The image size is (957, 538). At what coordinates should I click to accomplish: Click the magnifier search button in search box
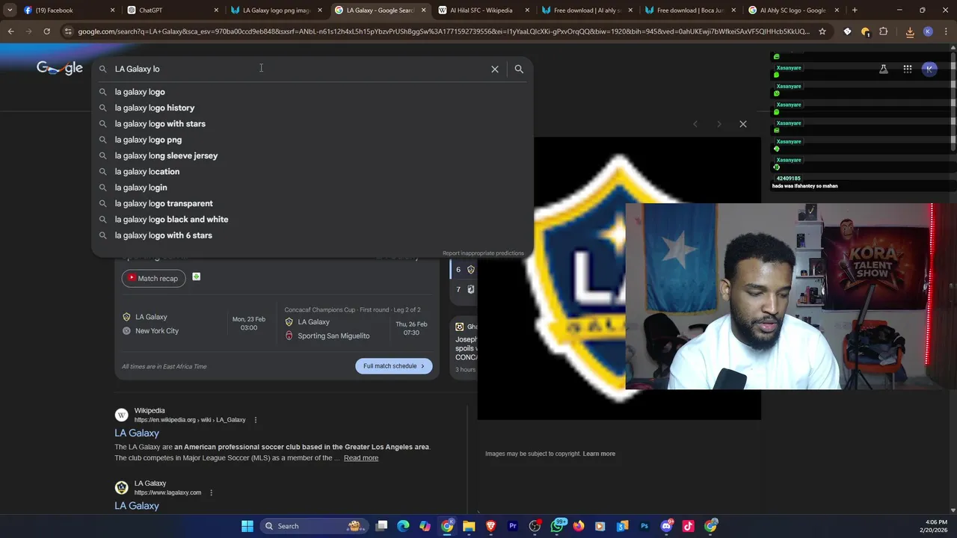pos(519,69)
